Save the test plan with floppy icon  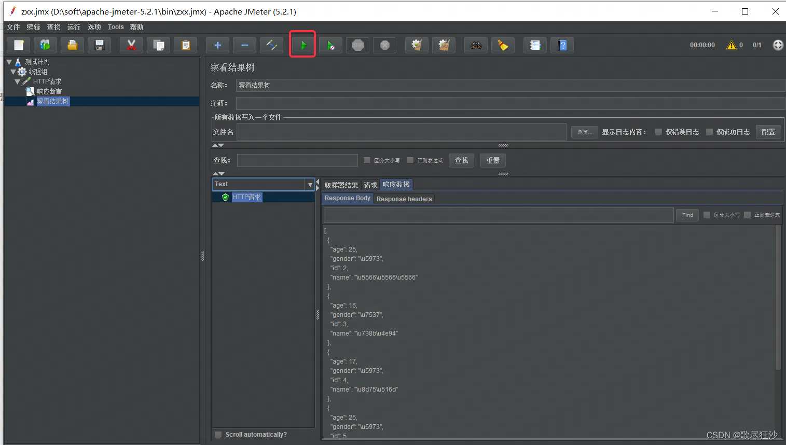pyautogui.click(x=99, y=45)
